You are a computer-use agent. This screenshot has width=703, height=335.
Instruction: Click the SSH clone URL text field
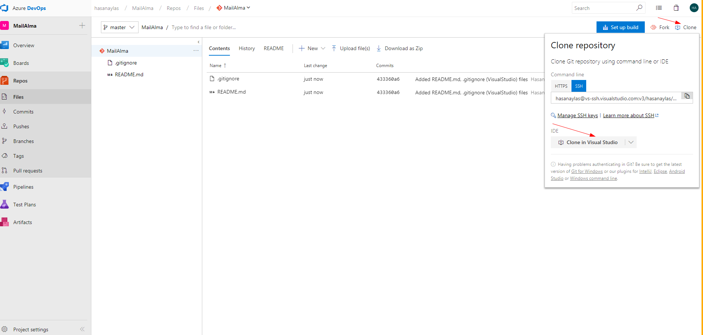coord(616,98)
